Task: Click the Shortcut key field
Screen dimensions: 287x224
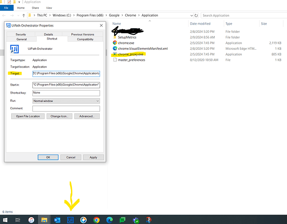Action: [66, 93]
